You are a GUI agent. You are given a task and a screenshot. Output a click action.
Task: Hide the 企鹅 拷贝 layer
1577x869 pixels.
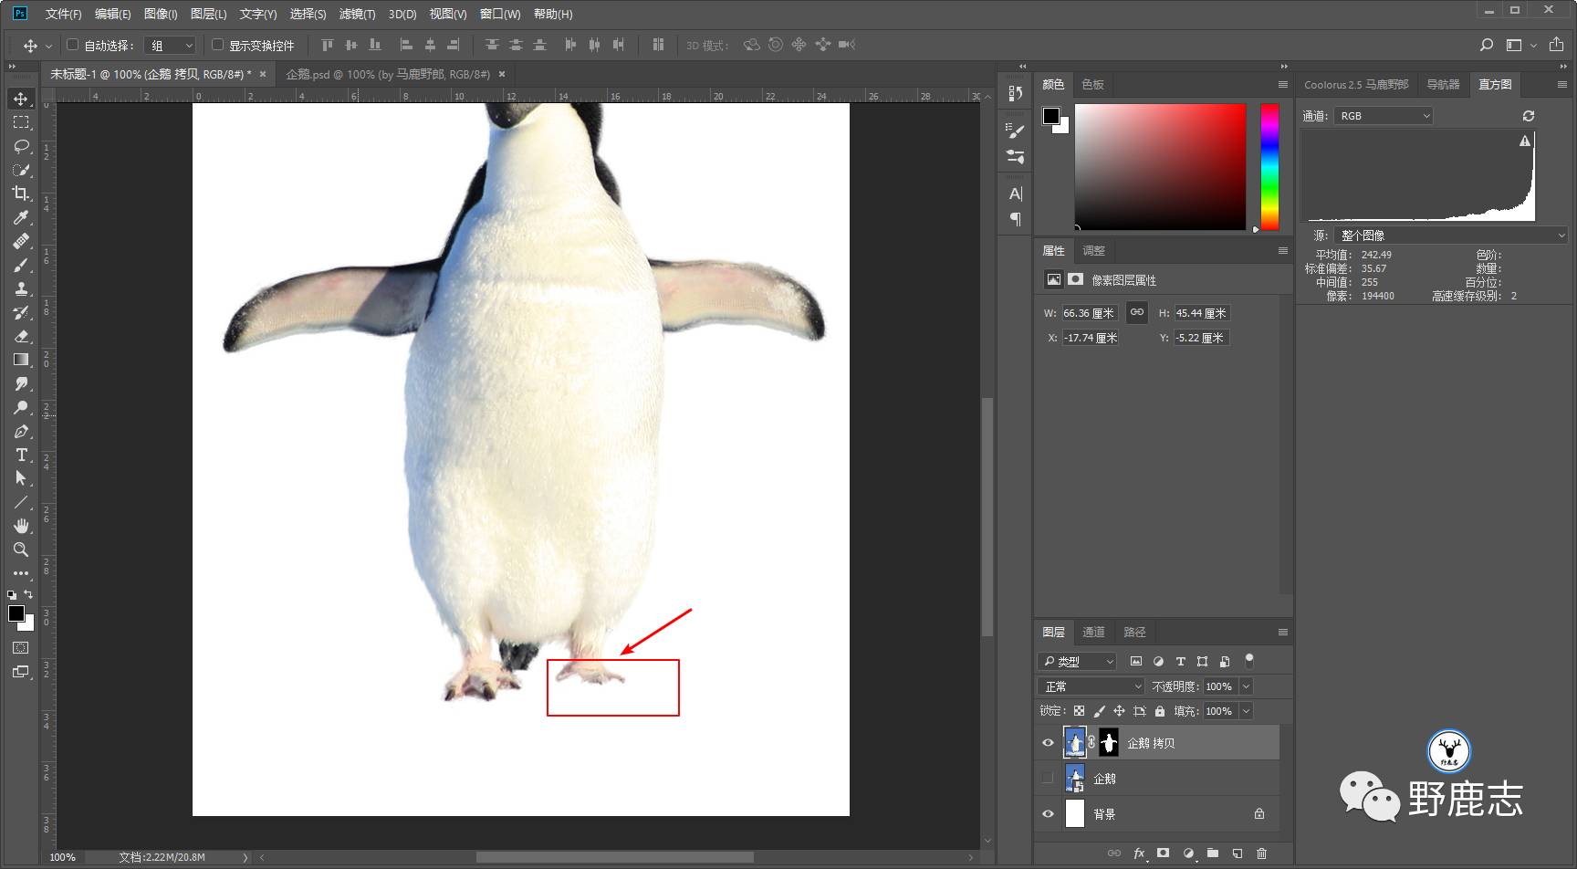(1048, 743)
